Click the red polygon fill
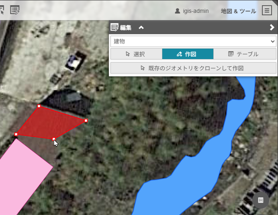This screenshot has height=215, width=278. pyautogui.click(x=50, y=123)
